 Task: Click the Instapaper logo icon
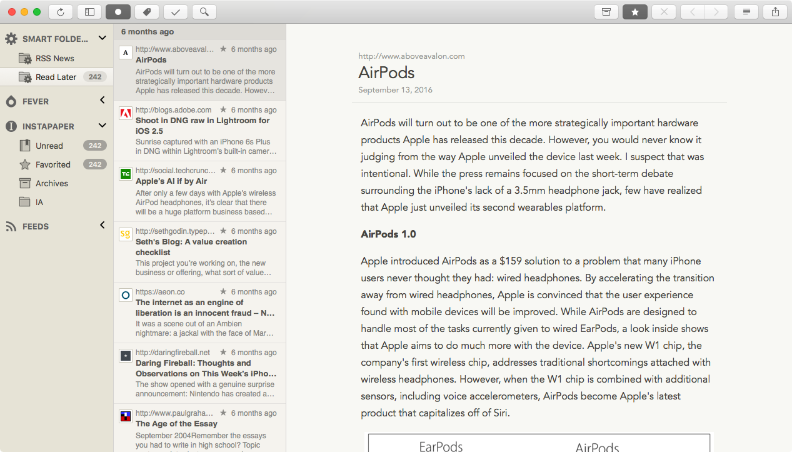click(x=11, y=126)
